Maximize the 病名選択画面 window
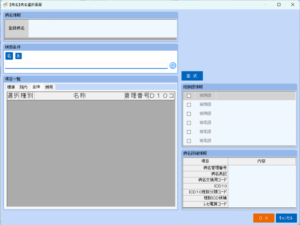Viewport: 300px width, 225px height. (279, 5)
